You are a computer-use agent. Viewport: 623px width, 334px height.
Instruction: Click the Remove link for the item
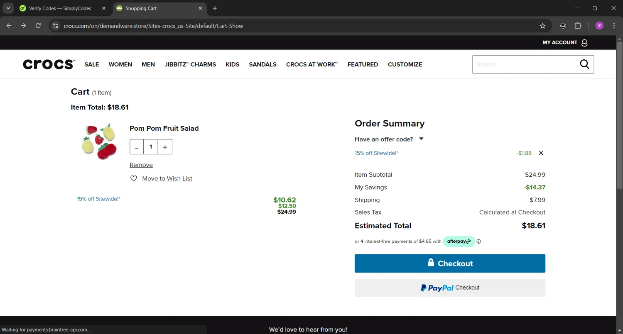pos(141,165)
